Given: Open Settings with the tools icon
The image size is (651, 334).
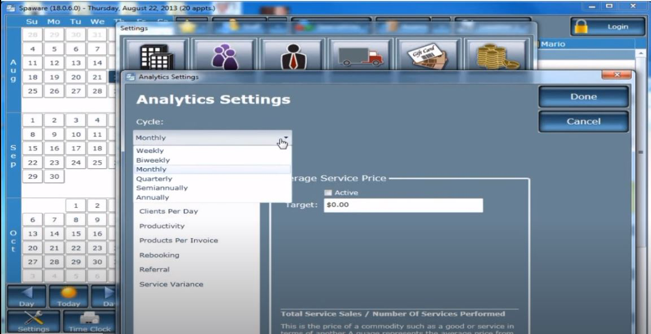Looking at the screenshot, I should (34, 322).
